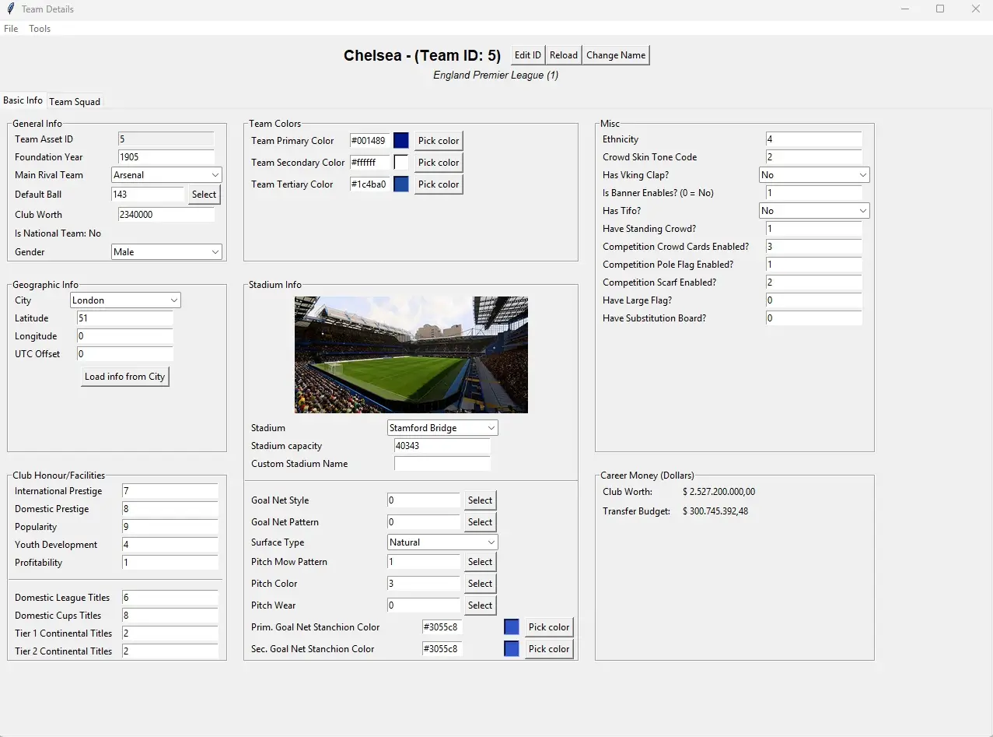Click the Tier 2 Continental Titles field
This screenshot has height=737, width=993.
170,651
